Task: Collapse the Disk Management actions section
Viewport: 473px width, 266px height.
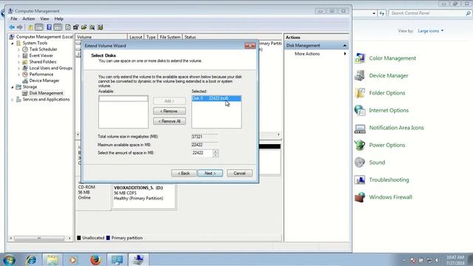Action: (x=344, y=46)
